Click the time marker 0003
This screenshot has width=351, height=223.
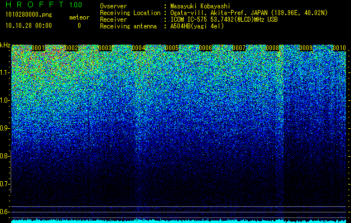tap(105, 48)
